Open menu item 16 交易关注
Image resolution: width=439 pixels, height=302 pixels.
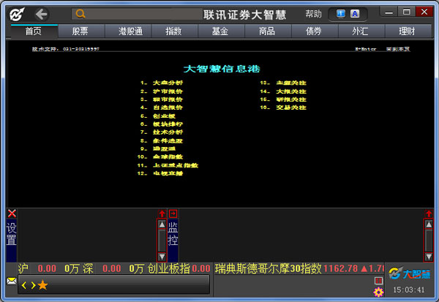(x=283, y=107)
